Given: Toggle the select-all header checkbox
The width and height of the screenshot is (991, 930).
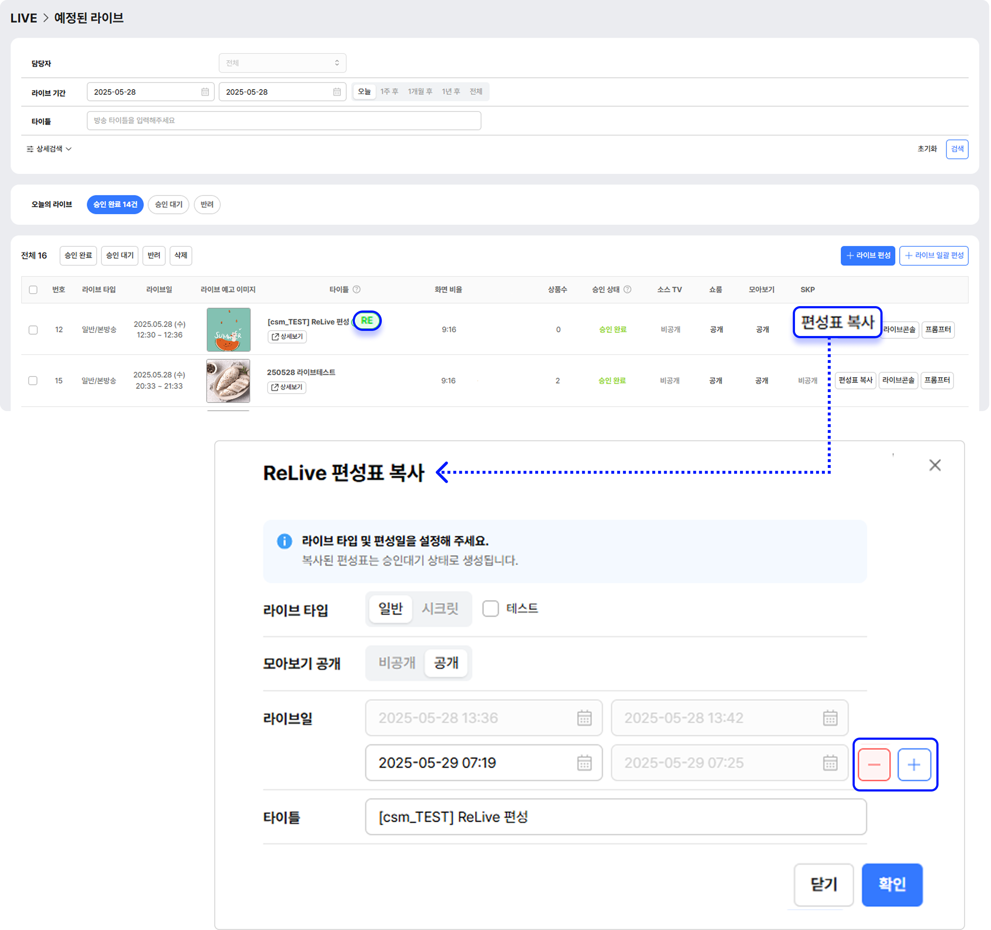Looking at the screenshot, I should point(34,290).
